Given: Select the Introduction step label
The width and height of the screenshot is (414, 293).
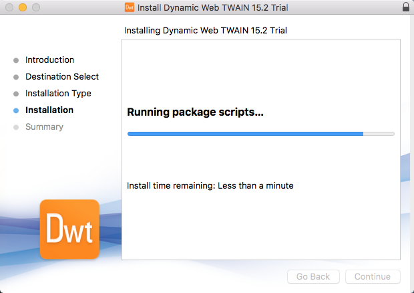Looking at the screenshot, I should 49,60.
